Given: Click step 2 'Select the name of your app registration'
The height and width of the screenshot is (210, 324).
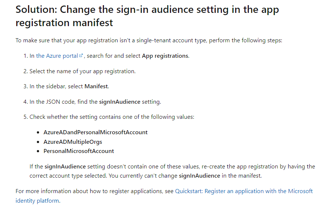Looking at the screenshot, I should point(83,71).
